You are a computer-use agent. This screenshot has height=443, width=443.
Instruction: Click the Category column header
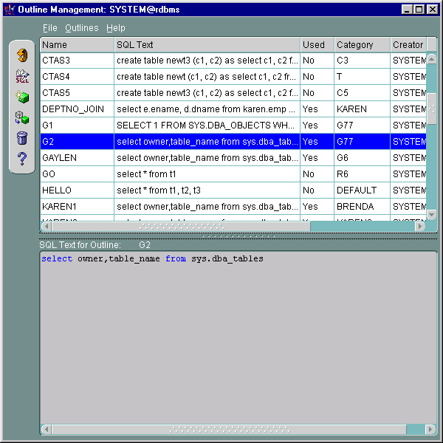(362, 45)
